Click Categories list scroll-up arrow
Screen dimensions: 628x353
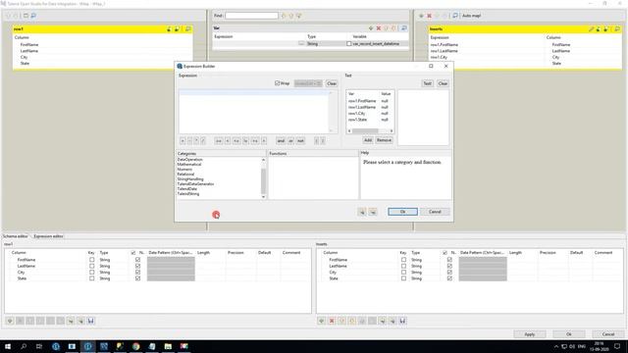click(263, 160)
